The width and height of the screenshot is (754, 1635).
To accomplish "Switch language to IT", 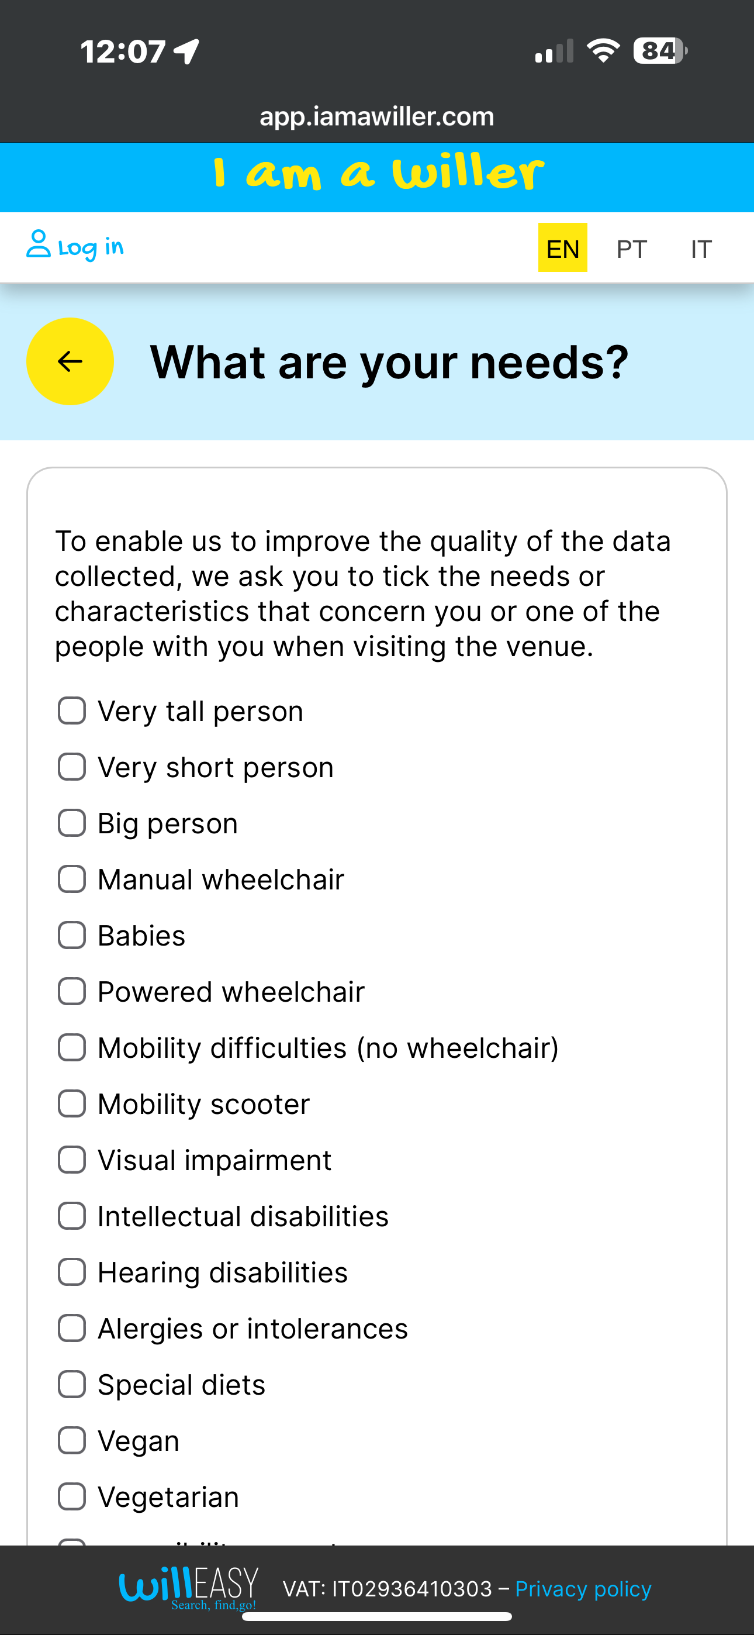I will pos(701,248).
